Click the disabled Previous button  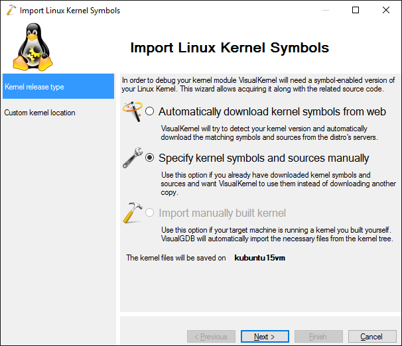click(211, 336)
